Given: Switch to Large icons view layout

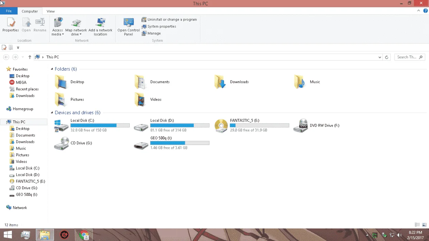Looking at the screenshot, I should (424, 225).
